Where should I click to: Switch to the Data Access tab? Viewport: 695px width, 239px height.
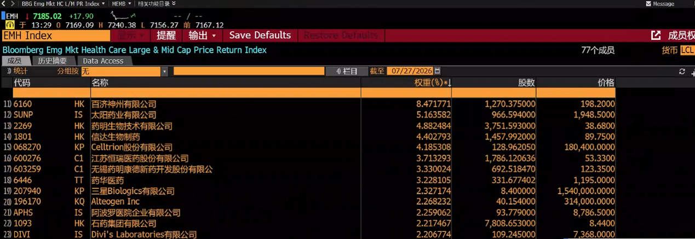coord(103,61)
